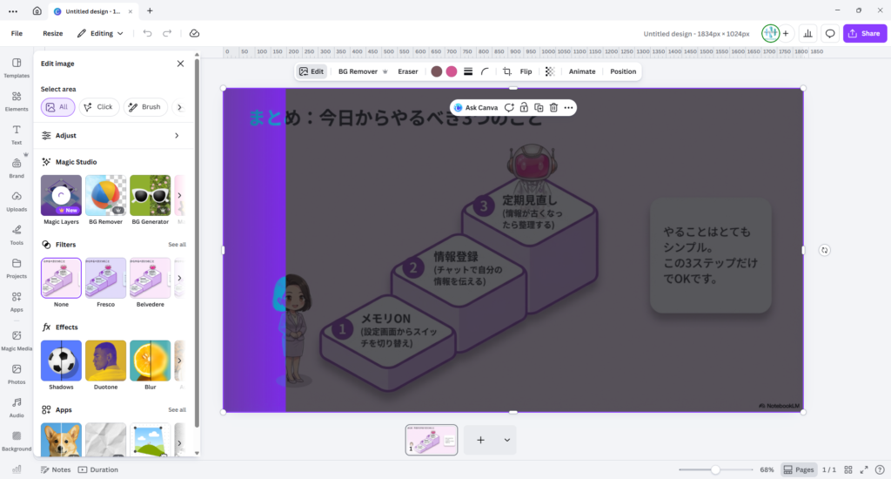Click the crop icon in image toolbar

click(507, 71)
